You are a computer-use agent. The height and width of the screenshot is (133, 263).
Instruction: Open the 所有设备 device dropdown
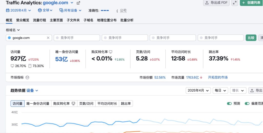click(70, 10)
